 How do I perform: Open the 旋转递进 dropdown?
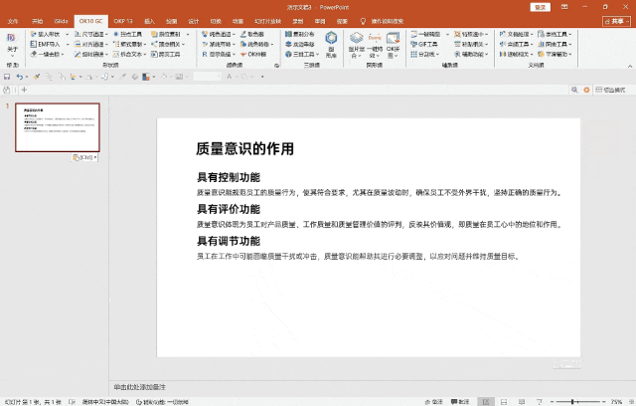(106, 54)
